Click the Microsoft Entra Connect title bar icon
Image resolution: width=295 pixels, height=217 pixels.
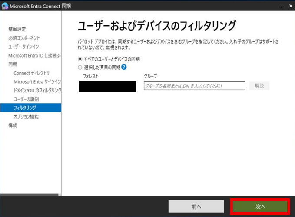[x=5, y=6]
